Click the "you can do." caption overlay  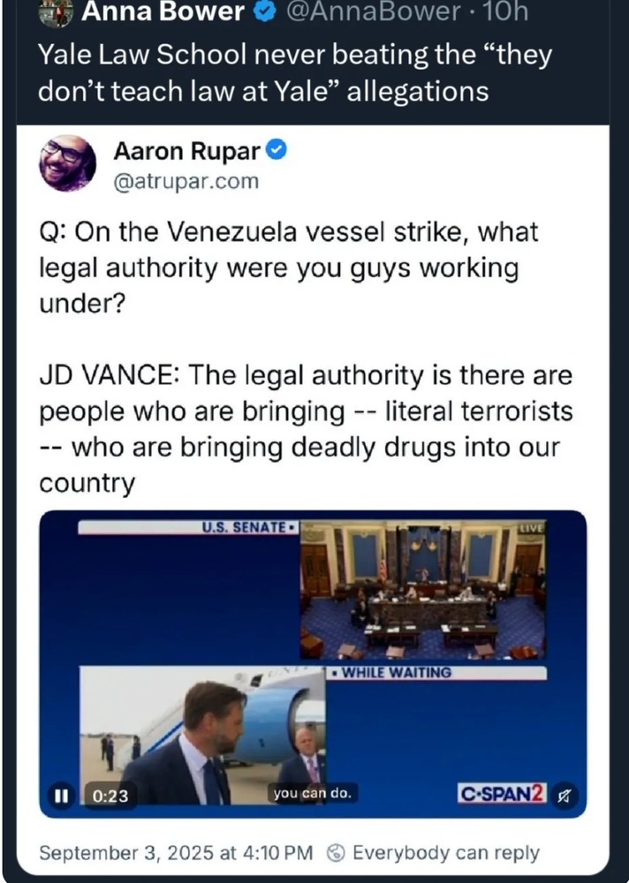312,794
